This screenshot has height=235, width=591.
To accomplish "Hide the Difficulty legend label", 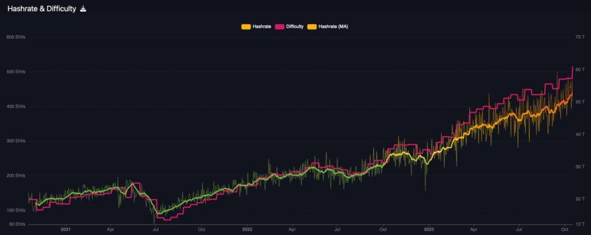I will (x=295, y=27).
